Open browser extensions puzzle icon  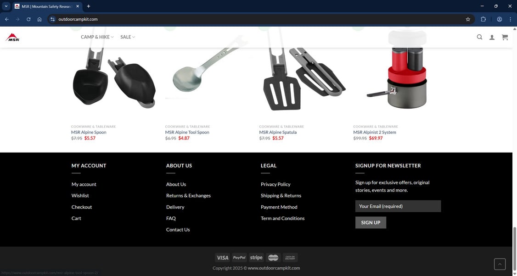click(x=483, y=19)
